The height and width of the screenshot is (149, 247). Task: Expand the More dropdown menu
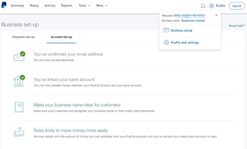coord(102,6)
